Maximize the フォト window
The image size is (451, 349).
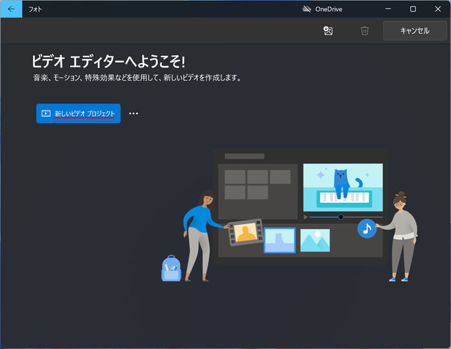point(413,9)
